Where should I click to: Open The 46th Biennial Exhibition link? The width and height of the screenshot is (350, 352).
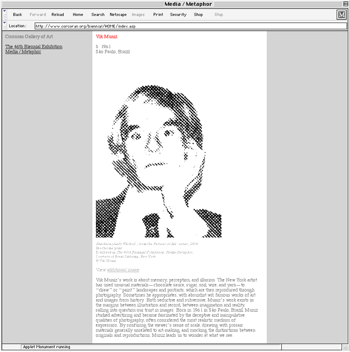tap(33, 46)
